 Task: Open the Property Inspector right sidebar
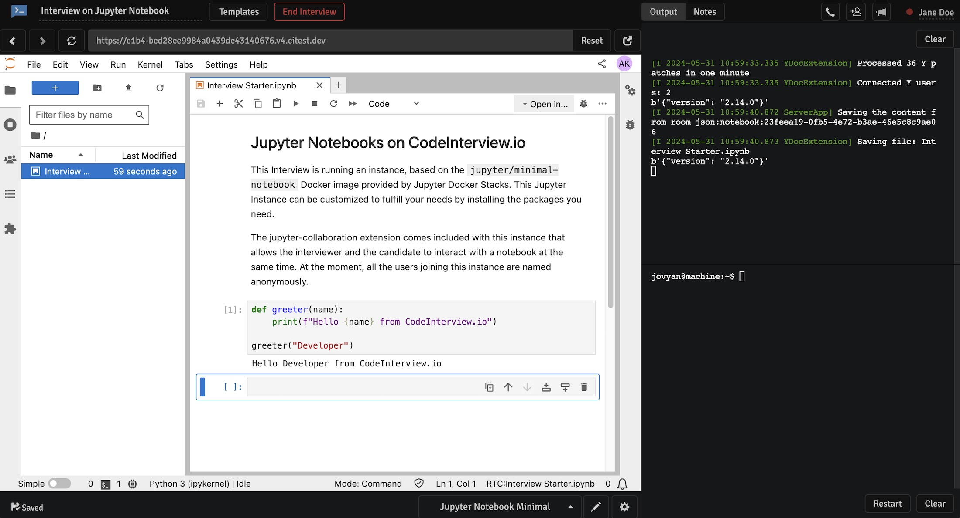coord(630,90)
